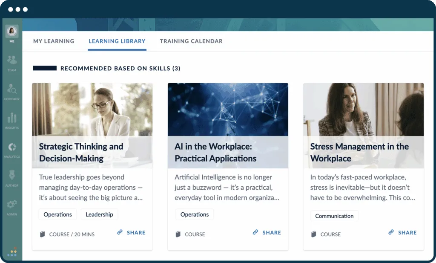The height and width of the screenshot is (263, 436).
Task: Open the Training Calendar tab
Action: (x=191, y=41)
